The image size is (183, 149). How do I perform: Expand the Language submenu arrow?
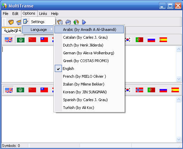click(52, 29)
